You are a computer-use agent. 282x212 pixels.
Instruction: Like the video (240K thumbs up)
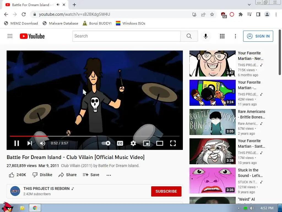(x=17, y=175)
